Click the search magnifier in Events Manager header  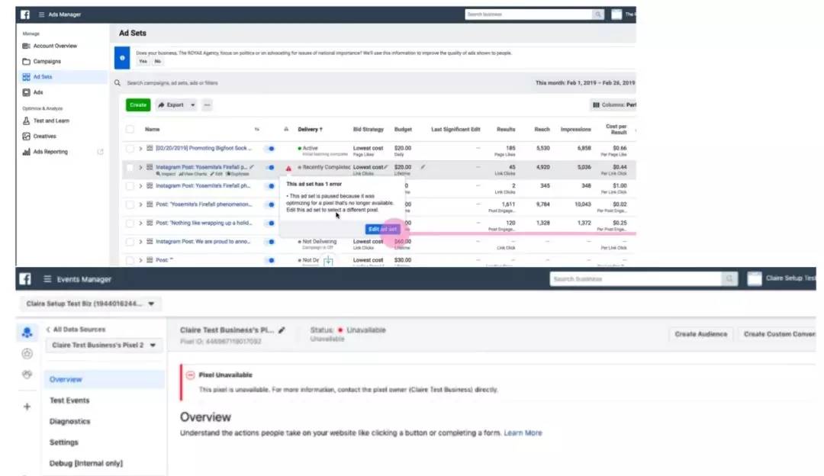[x=729, y=279]
